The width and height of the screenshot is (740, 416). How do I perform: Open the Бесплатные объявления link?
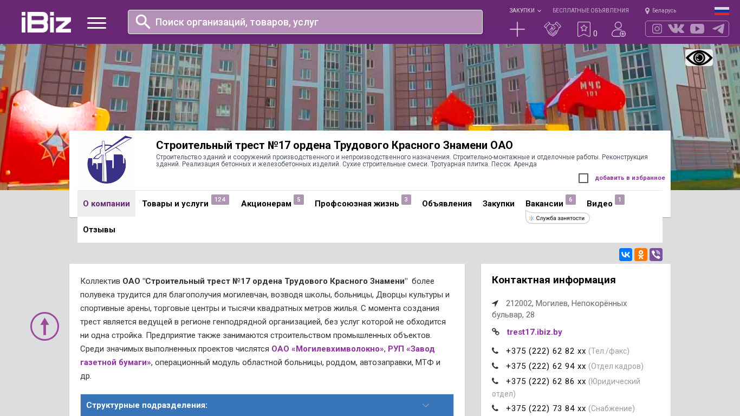point(590,11)
